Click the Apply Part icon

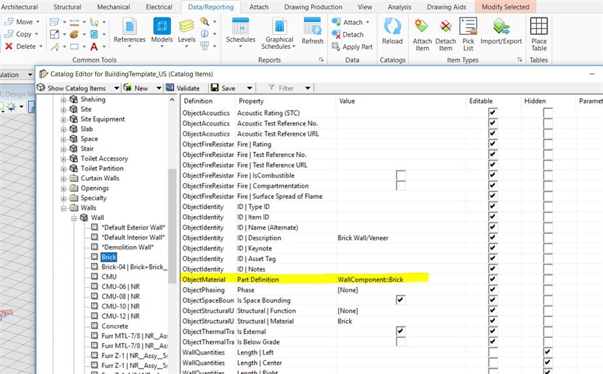336,46
